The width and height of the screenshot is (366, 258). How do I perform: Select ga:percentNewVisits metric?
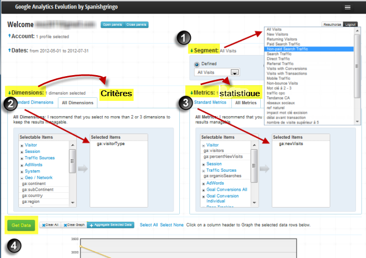tap(223, 157)
